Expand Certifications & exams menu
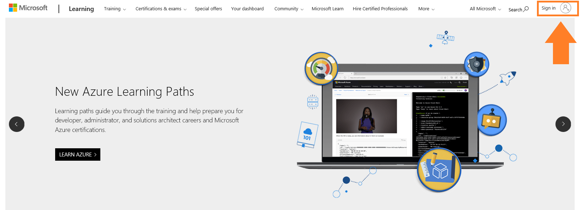This screenshot has height=210, width=580. [x=161, y=9]
